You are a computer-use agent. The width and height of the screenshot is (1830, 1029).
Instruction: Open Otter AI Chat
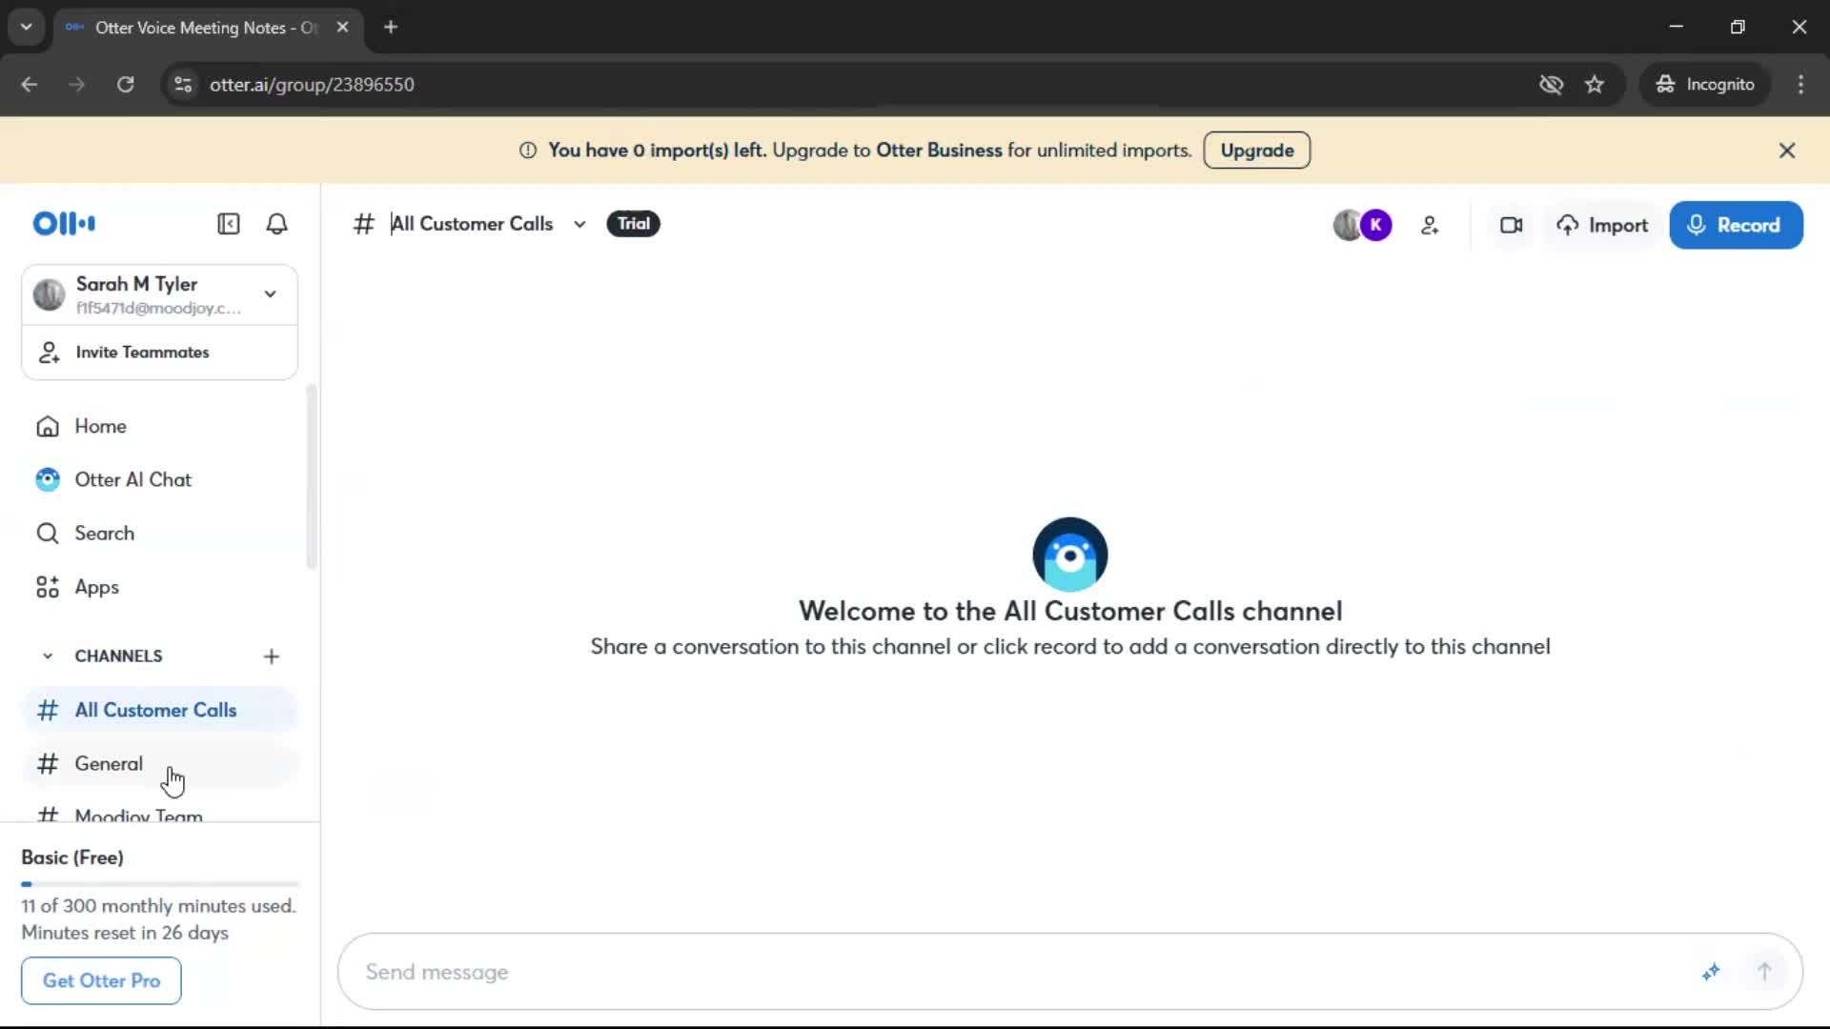pyautogui.click(x=159, y=479)
